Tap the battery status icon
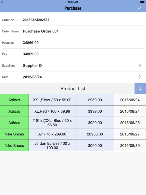Image resolution: width=146 pixels, height=195 pixels. [x=143, y=2]
